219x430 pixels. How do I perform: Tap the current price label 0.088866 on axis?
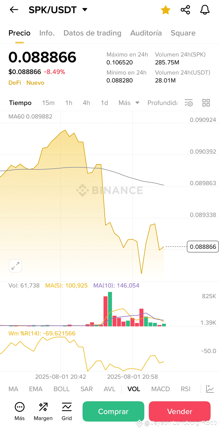(203, 247)
